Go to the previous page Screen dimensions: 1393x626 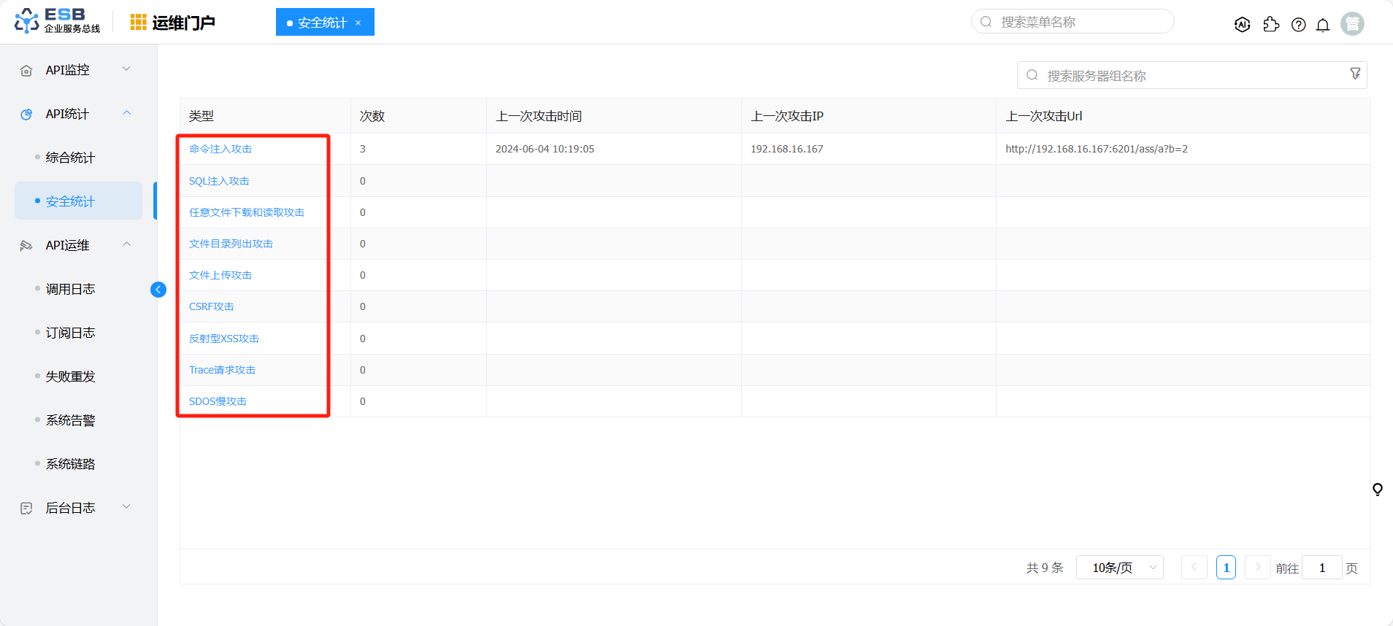(1194, 567)
